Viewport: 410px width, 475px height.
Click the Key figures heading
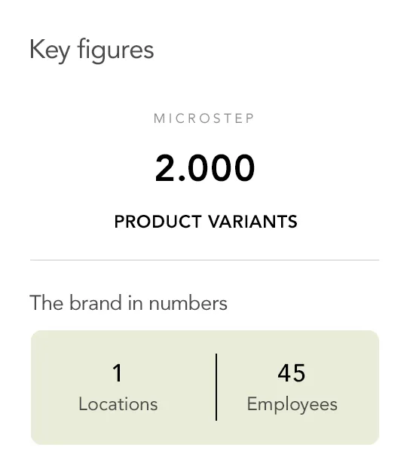click(92, 51)
